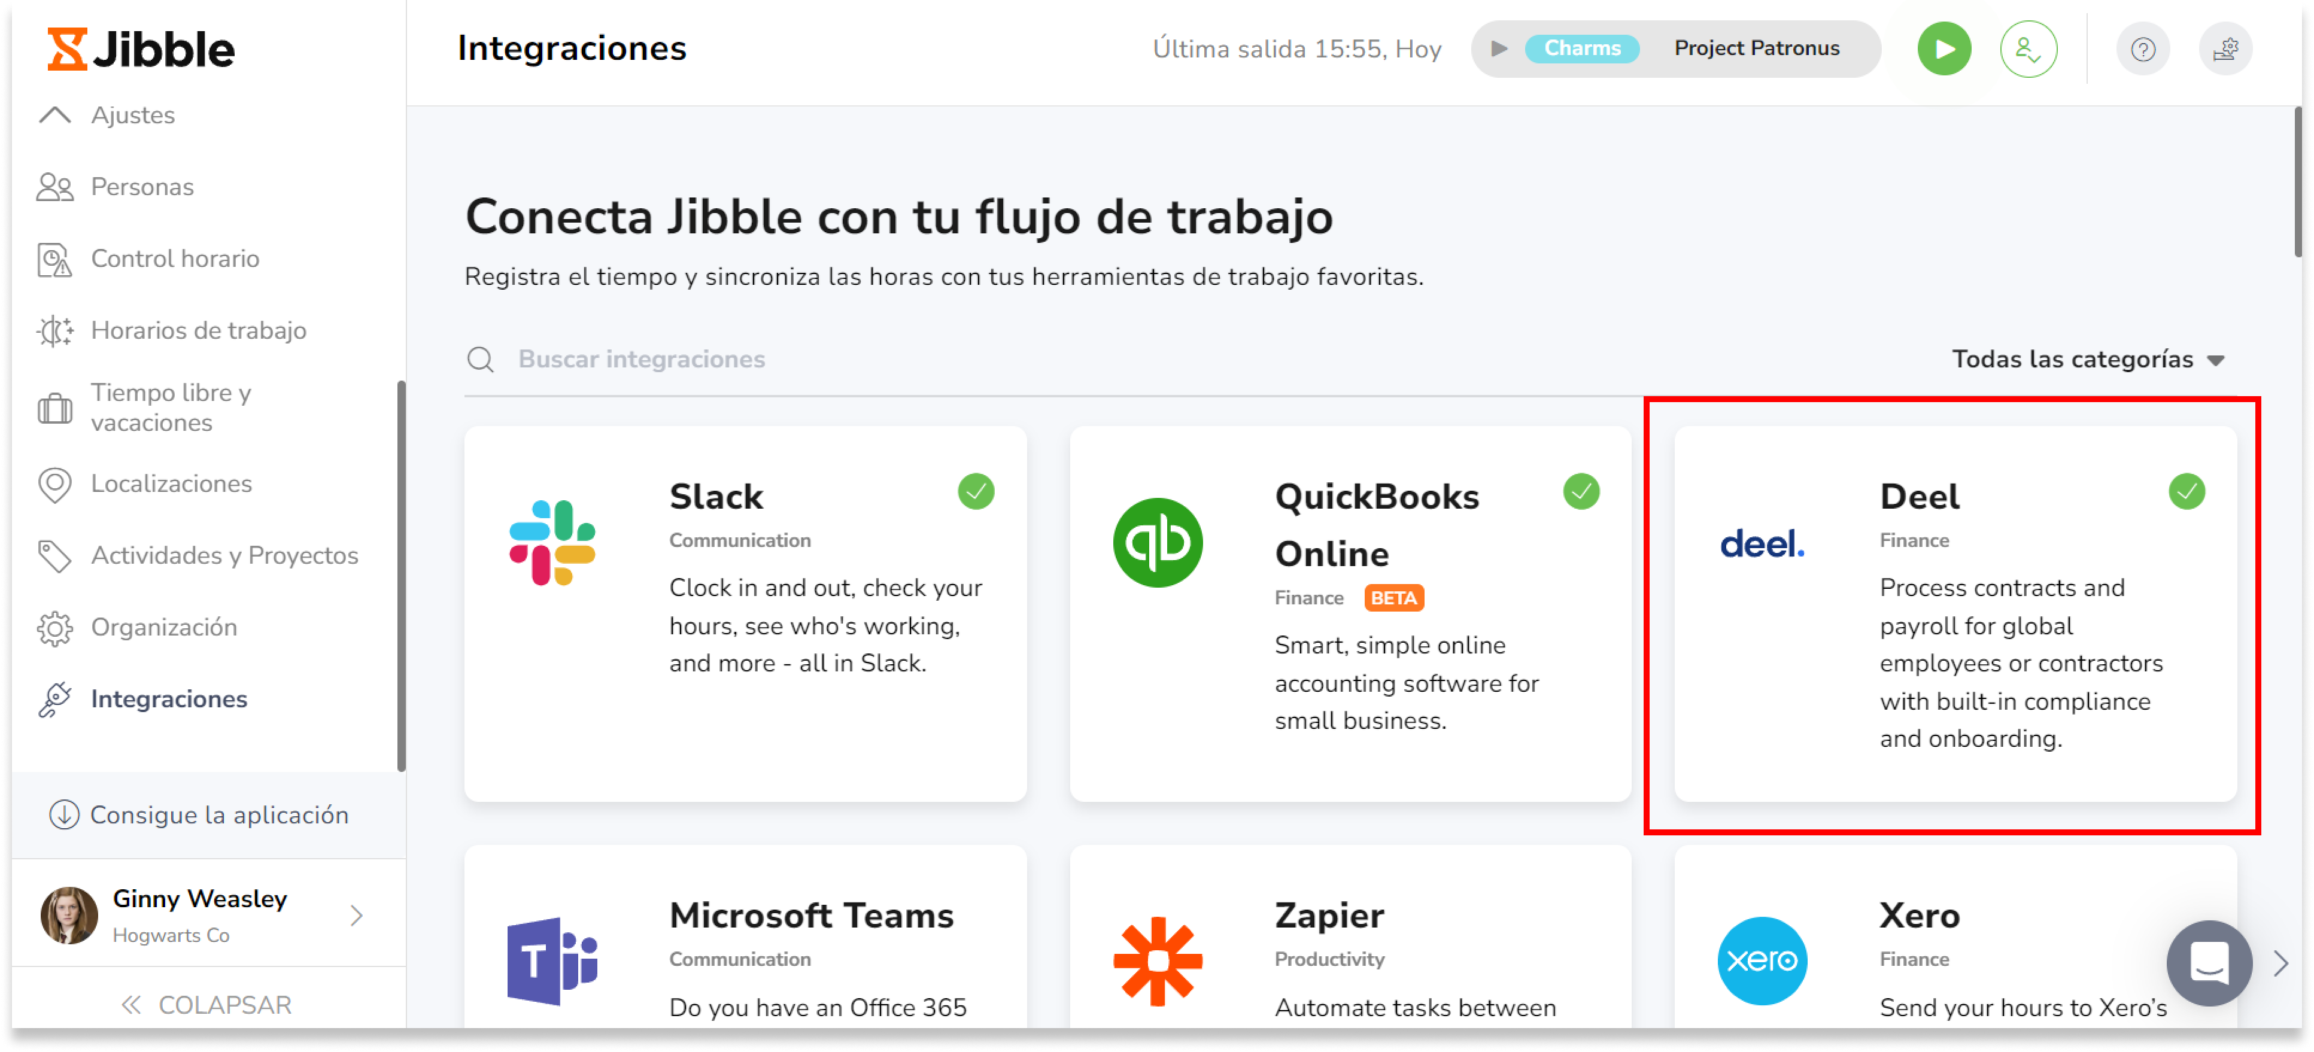The width and height of the screenshot is (2314, 1052).
Task: Open the Slack integration card
Action: point(746,613)
